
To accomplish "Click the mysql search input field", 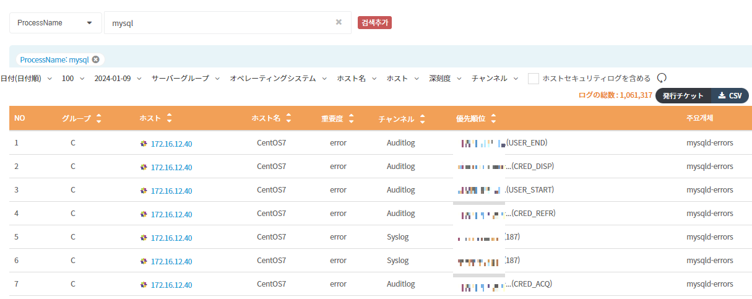I will coord(227,22).
